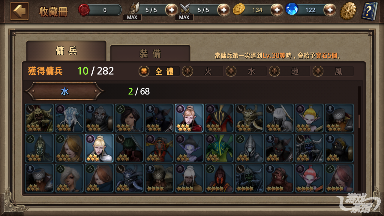
Task: Add crossed swords energy with plus button
Action: tap(224, 10)
